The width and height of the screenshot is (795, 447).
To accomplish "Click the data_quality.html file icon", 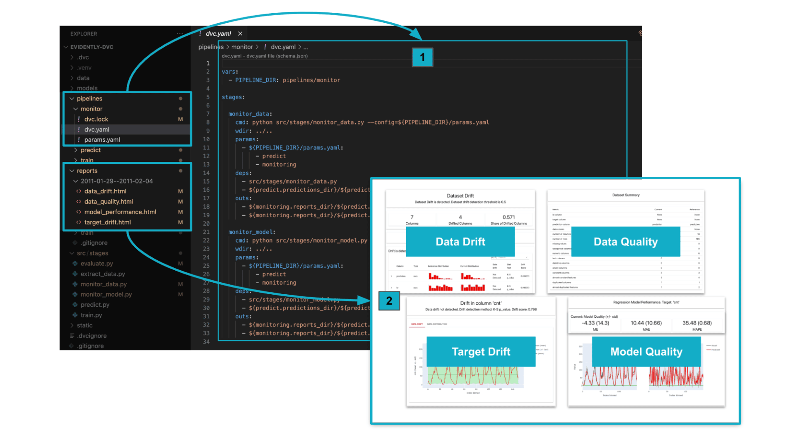I will click(x=79, y=202).
